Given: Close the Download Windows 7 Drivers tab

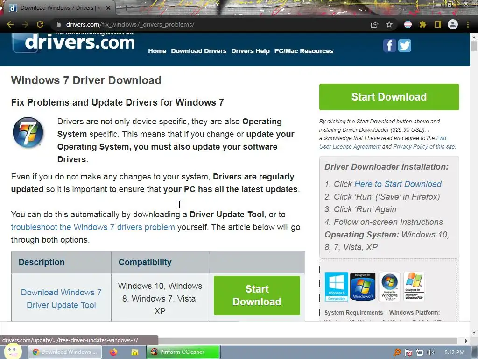Looking at the screenshot, I should point(108,8).
